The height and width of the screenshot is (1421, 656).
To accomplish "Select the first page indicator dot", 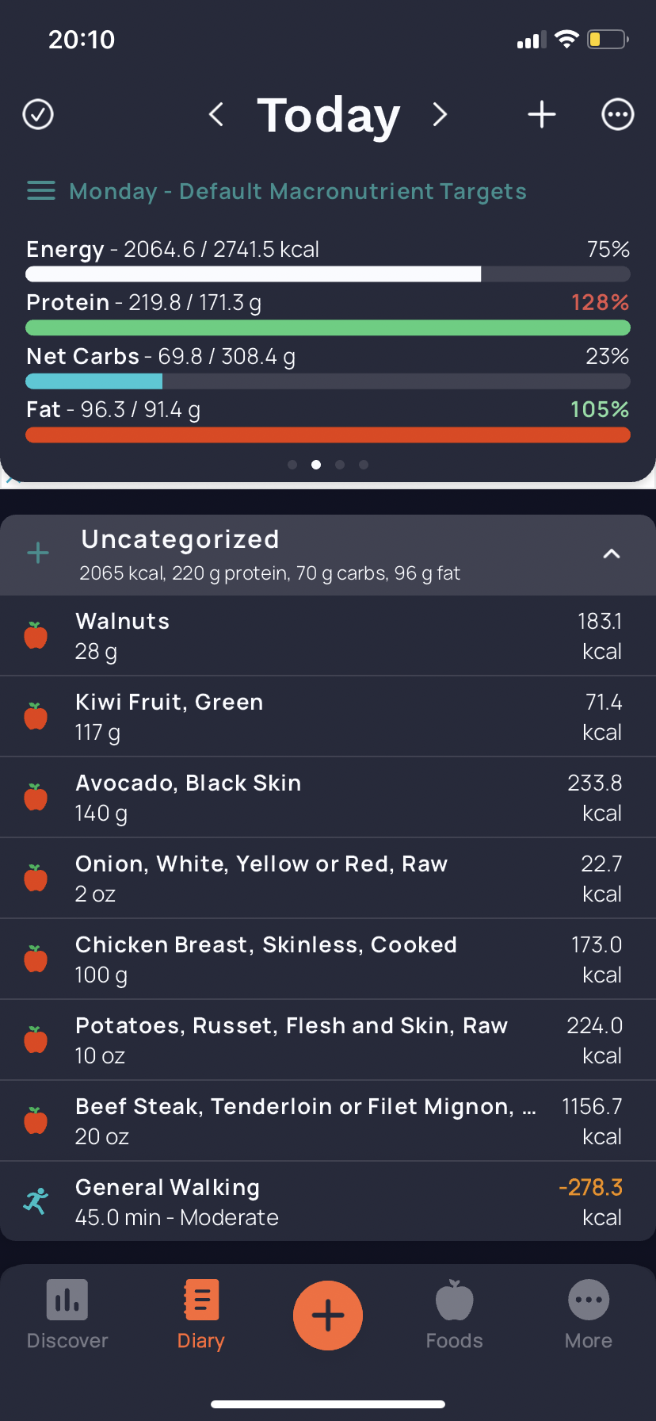I will (292, 465).
